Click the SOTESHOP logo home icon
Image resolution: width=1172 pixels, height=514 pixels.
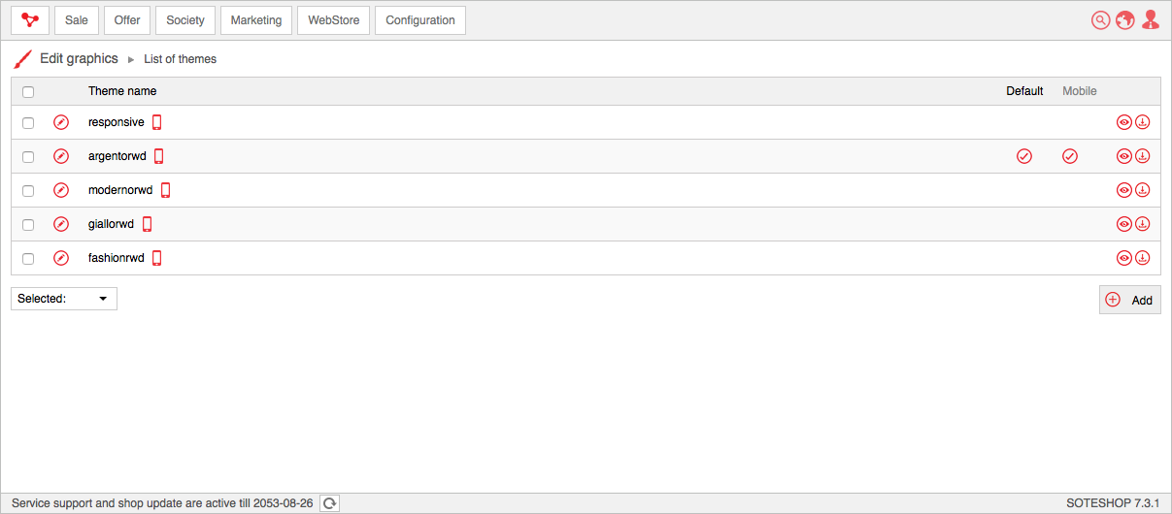(30, 20)
